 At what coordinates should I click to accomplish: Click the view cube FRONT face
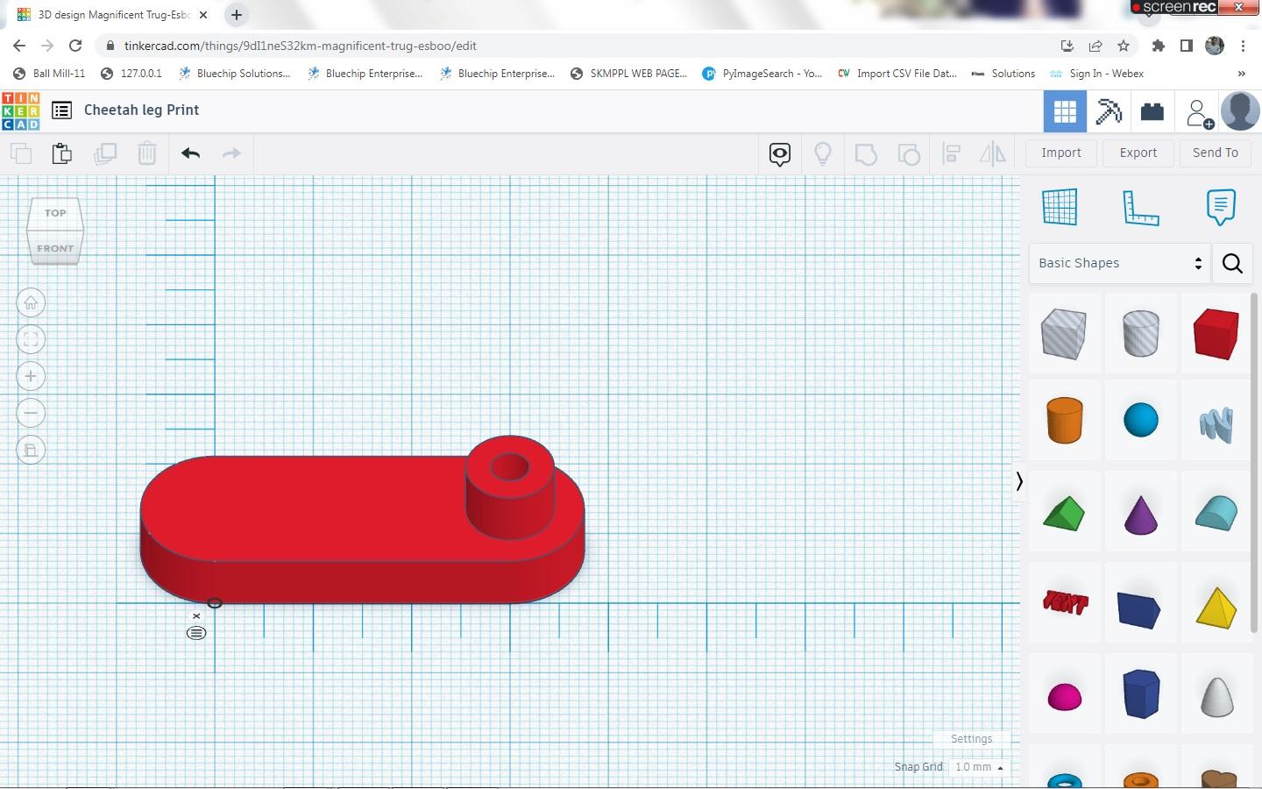coord(55,248)
